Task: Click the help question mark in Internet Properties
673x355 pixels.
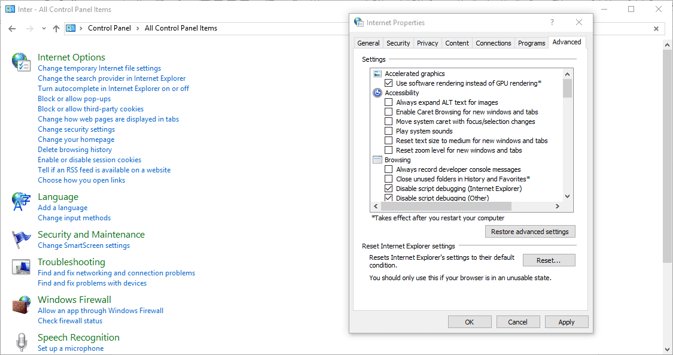Action: tap(552, 22)
